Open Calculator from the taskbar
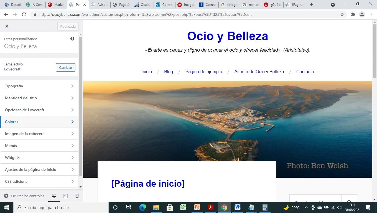 coord(265,207)
